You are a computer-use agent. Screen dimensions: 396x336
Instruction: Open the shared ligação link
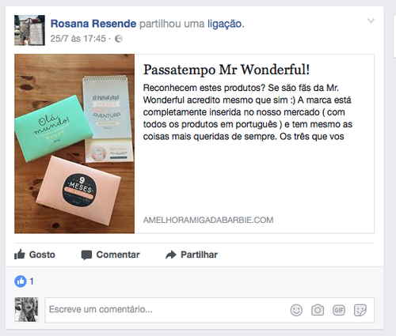point(224,24)
